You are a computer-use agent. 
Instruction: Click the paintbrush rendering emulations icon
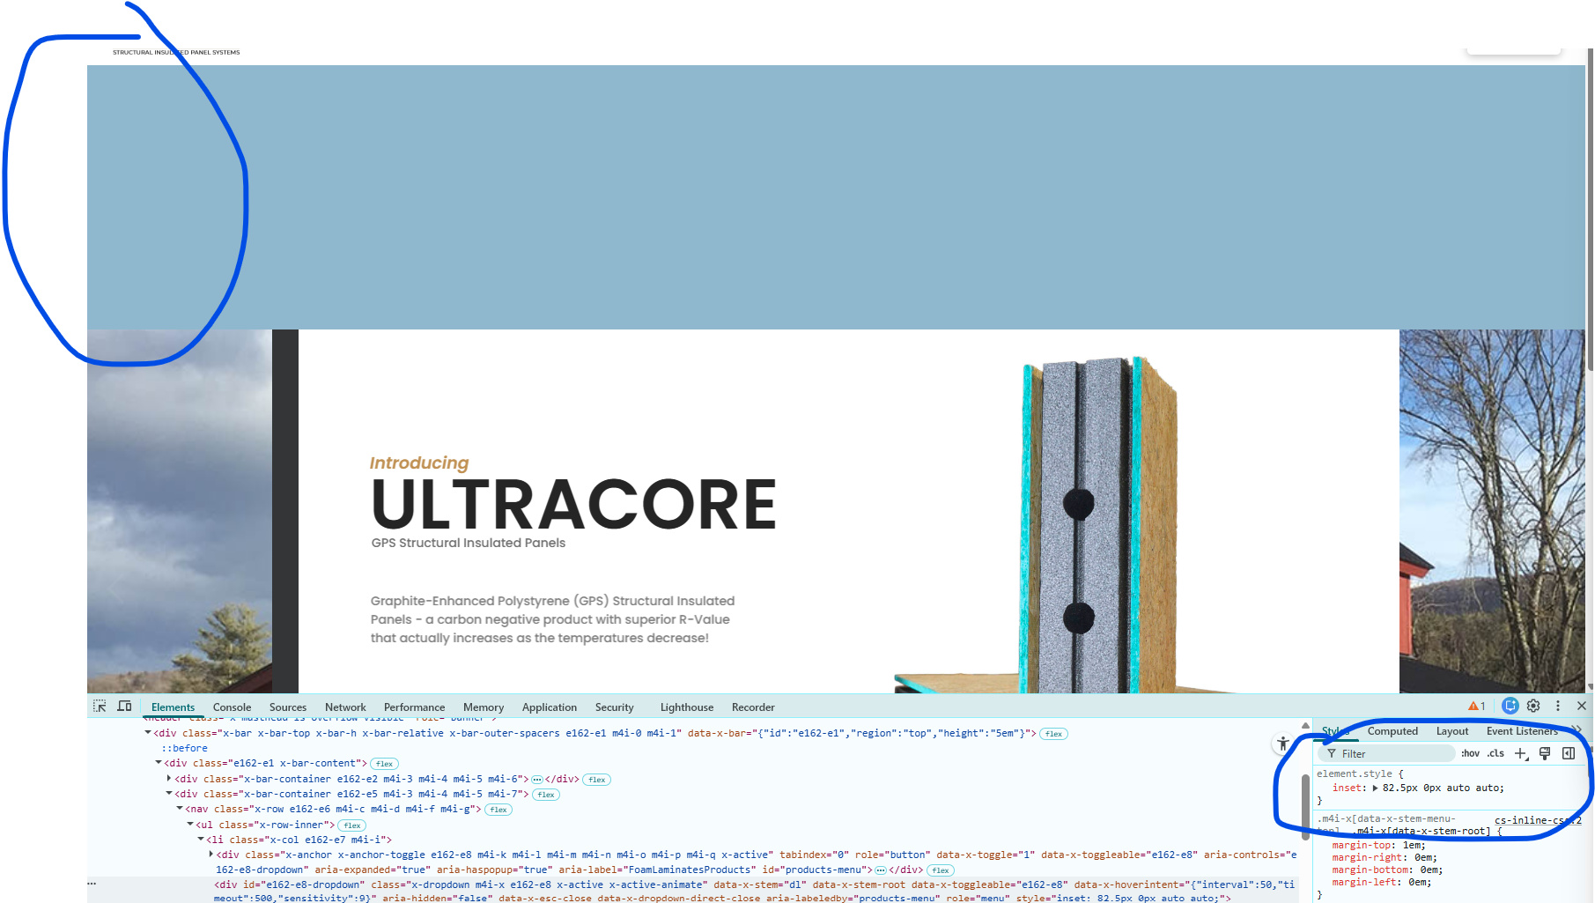point(1545,753)
